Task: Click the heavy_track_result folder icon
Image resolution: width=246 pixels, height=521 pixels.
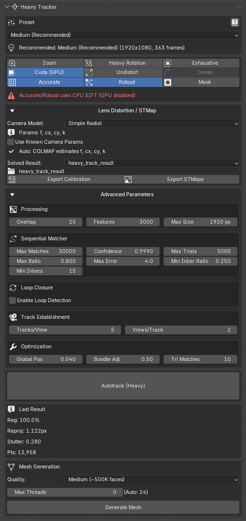Action: (12, 171)
